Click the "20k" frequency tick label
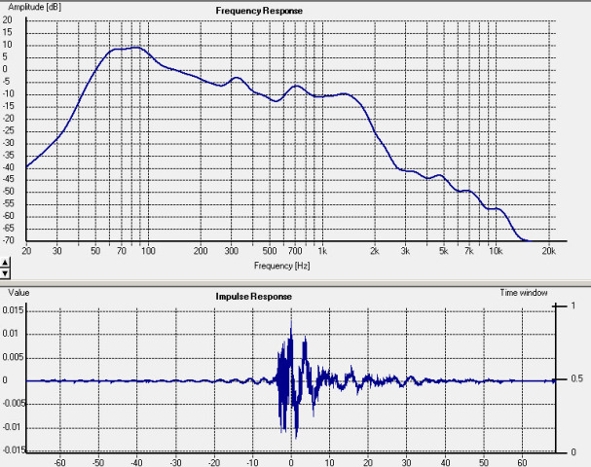The image size is (591, 467). [x=549, y=251]
